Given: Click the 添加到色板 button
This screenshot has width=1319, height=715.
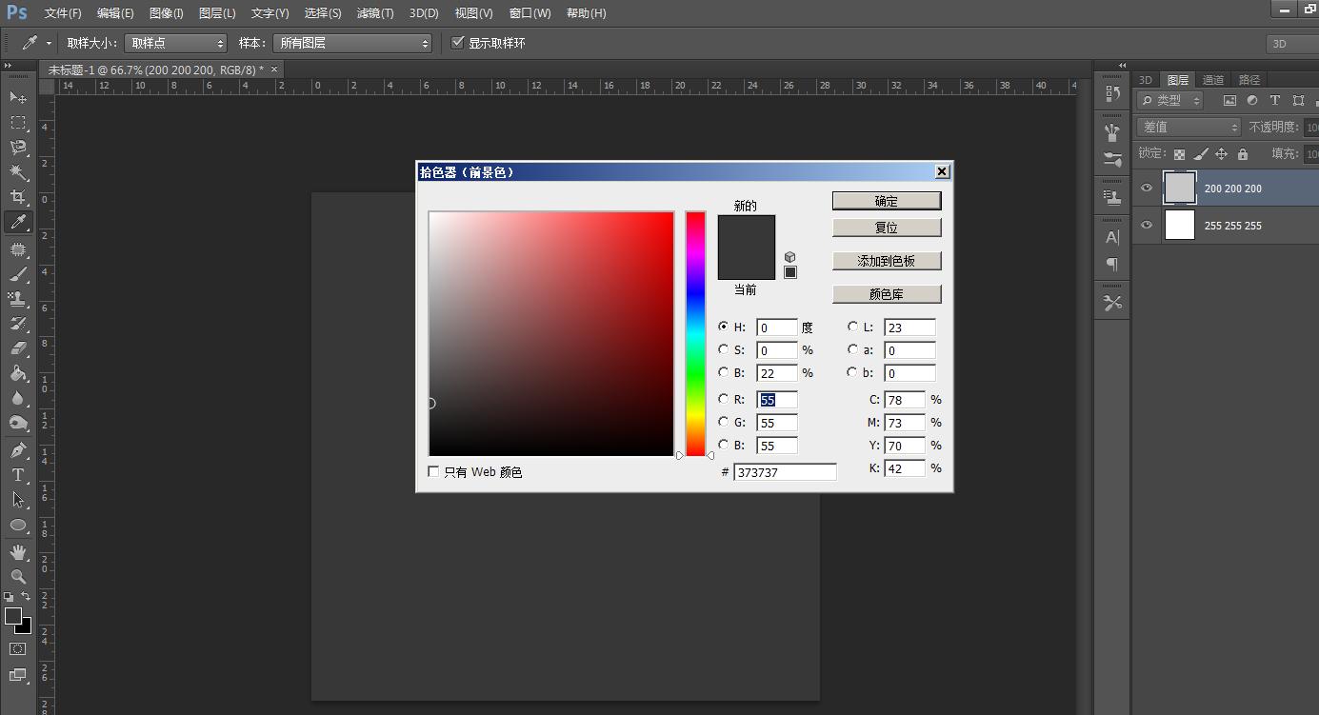Looking at the screenshot, I should click(886, 261).
